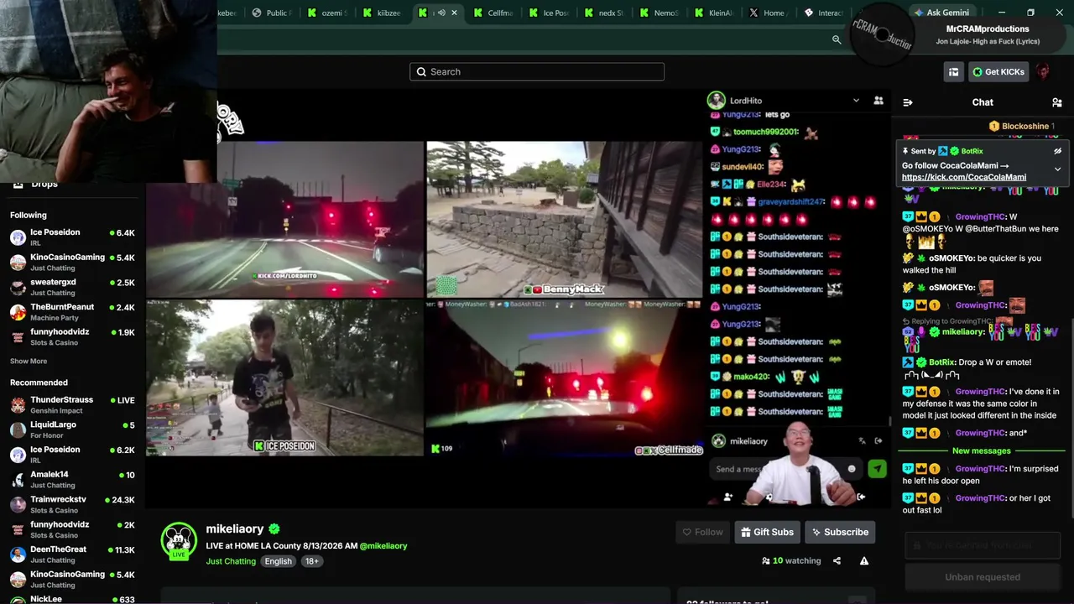Click the BennyMack stream tile in the video

(565, 219)
